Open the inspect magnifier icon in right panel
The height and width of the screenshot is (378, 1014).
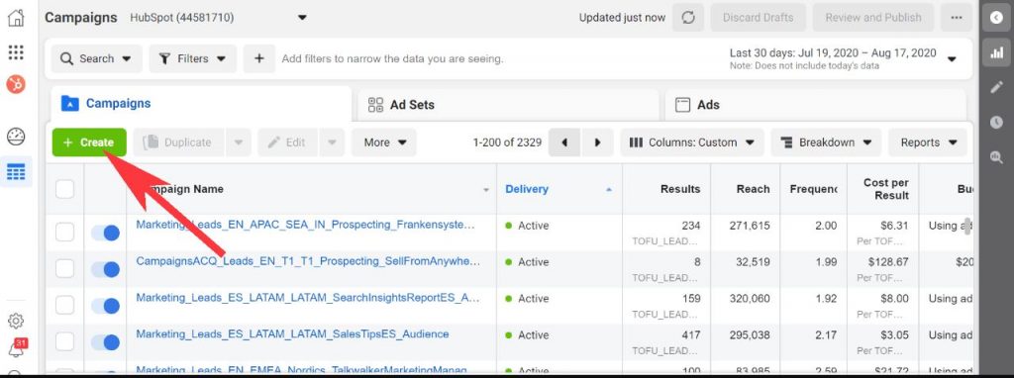[x=996, y=156]
